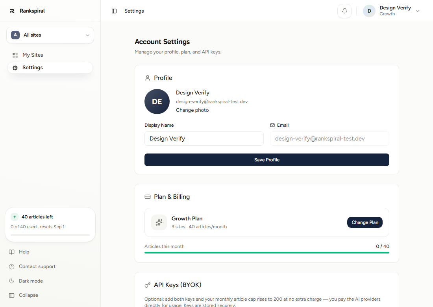Click the D avatar in the header
The width and height of the screenshot is (433, 307).
point(369,11)
